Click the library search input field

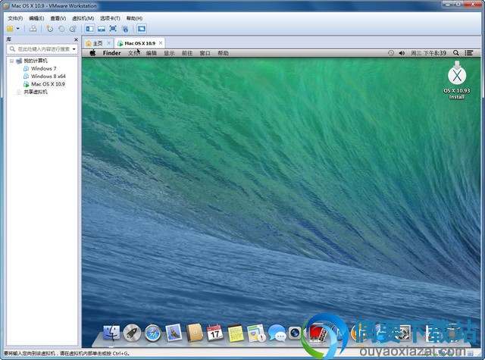point(42,49)
